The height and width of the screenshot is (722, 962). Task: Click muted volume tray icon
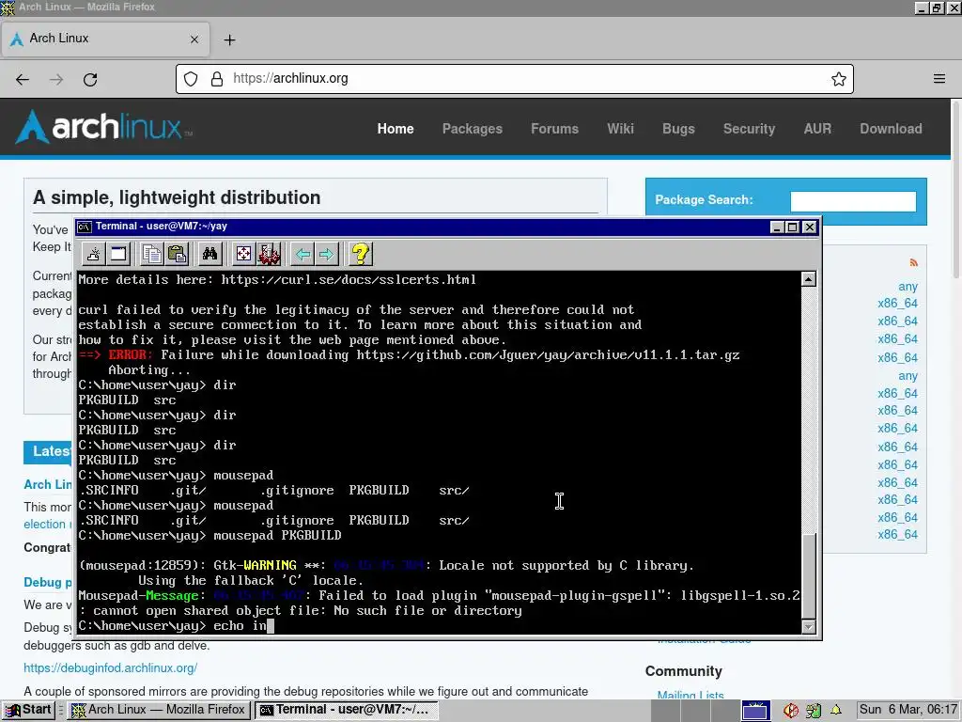tap(791, 711)
